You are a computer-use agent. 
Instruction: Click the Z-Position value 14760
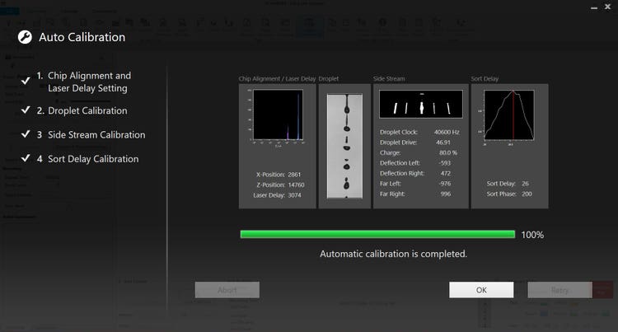pyautogui.click(x=296, y=185)
